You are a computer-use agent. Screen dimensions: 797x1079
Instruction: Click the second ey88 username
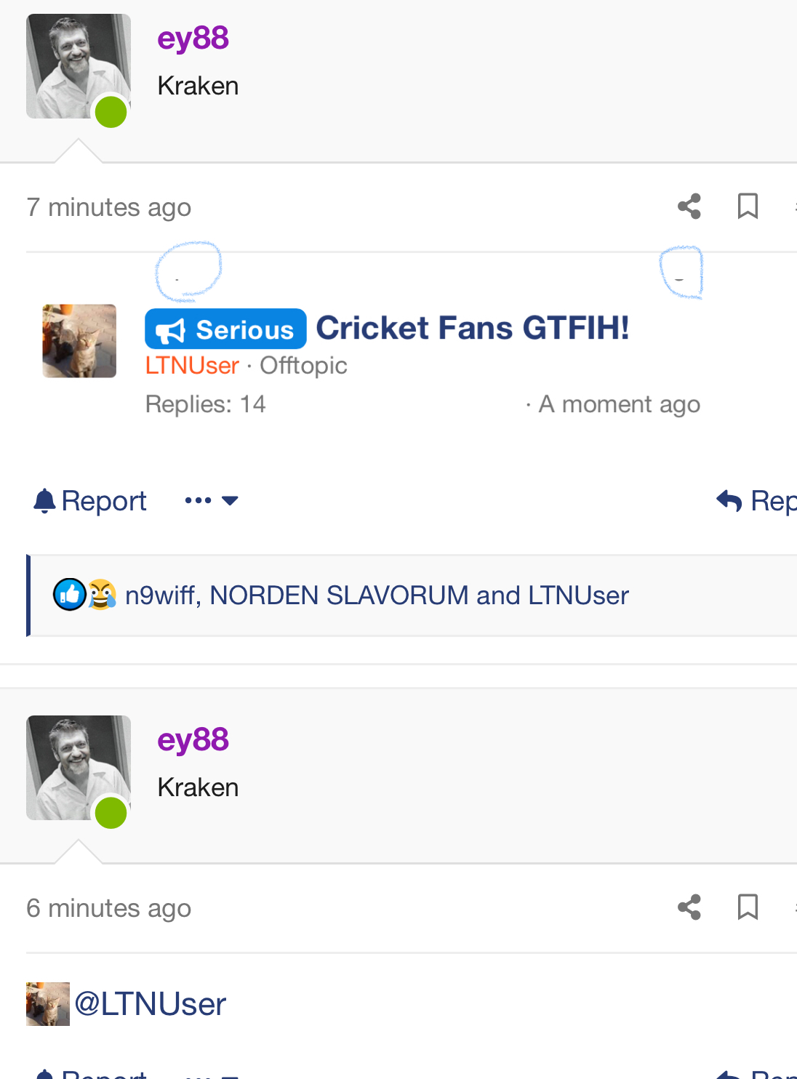(x=193, y=740)
